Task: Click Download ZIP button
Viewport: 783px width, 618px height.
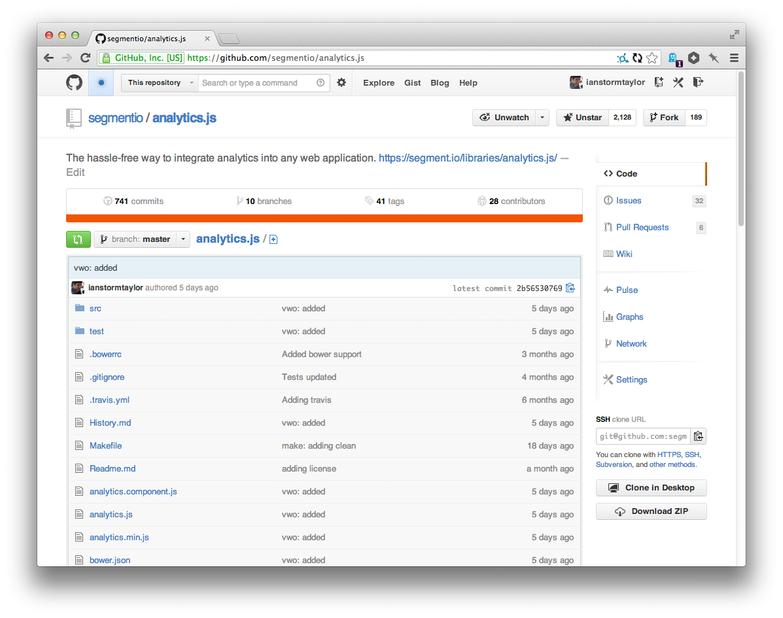Action: tap(651, 511)
